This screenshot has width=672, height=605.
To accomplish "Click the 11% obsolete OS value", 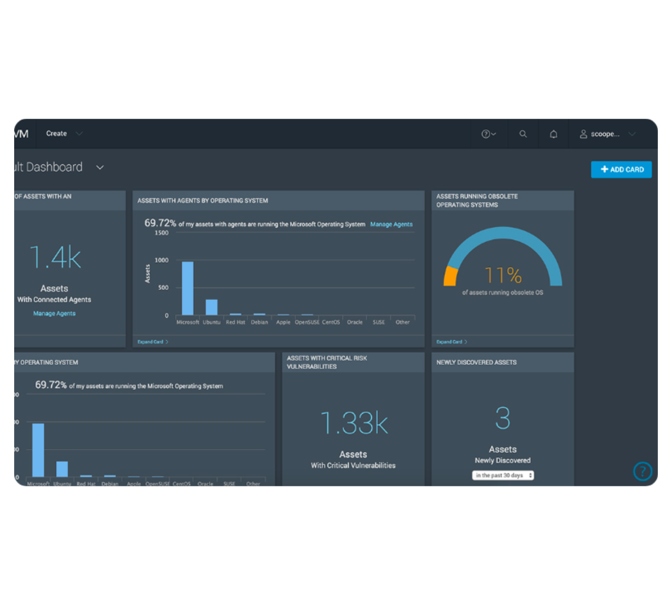I will [x=503, y=275].
